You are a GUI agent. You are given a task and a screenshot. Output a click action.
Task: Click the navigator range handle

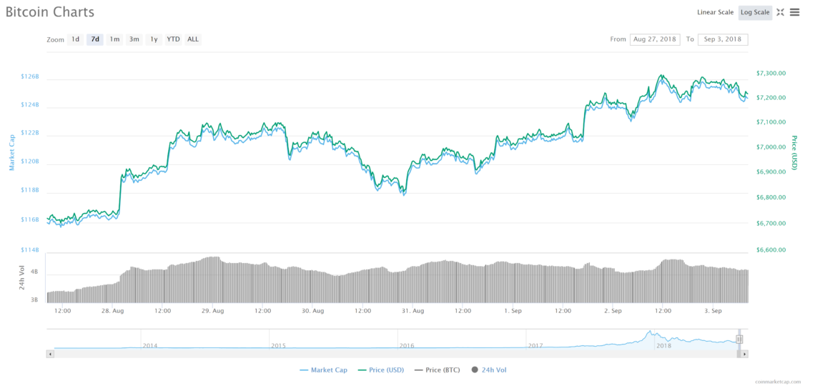(739, 340)
